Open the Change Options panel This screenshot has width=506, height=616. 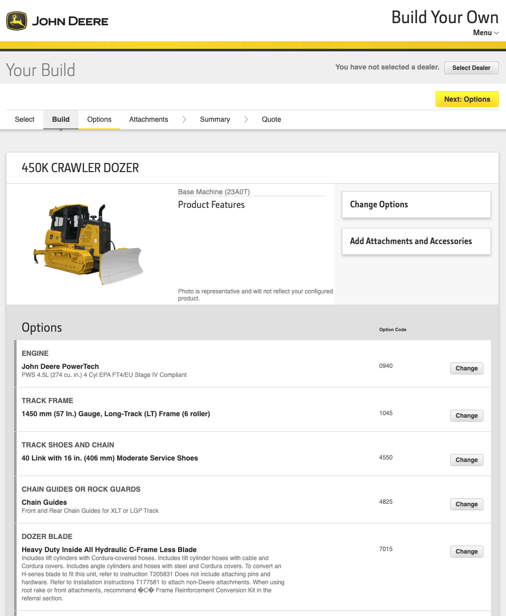416,205
